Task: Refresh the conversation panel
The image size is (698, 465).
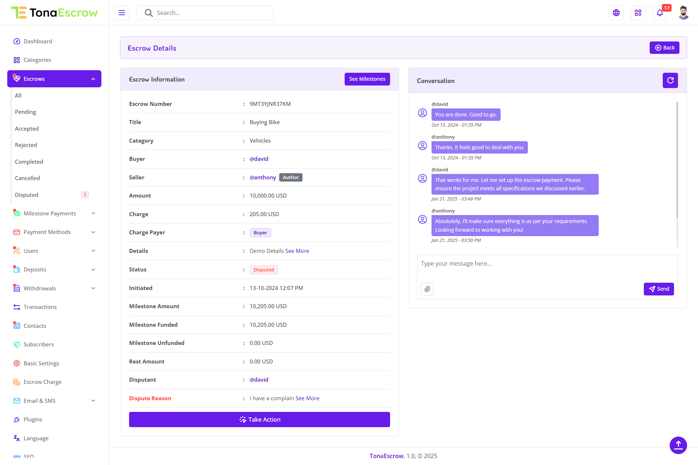Action: [670, 80]
